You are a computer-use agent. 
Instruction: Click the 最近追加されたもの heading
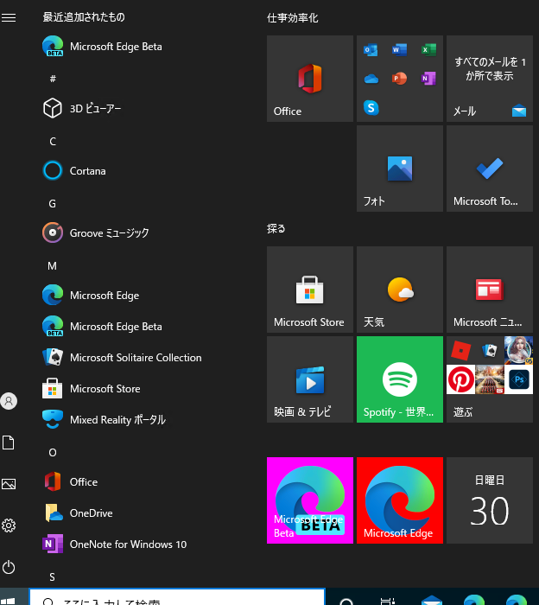coord(84,17)
